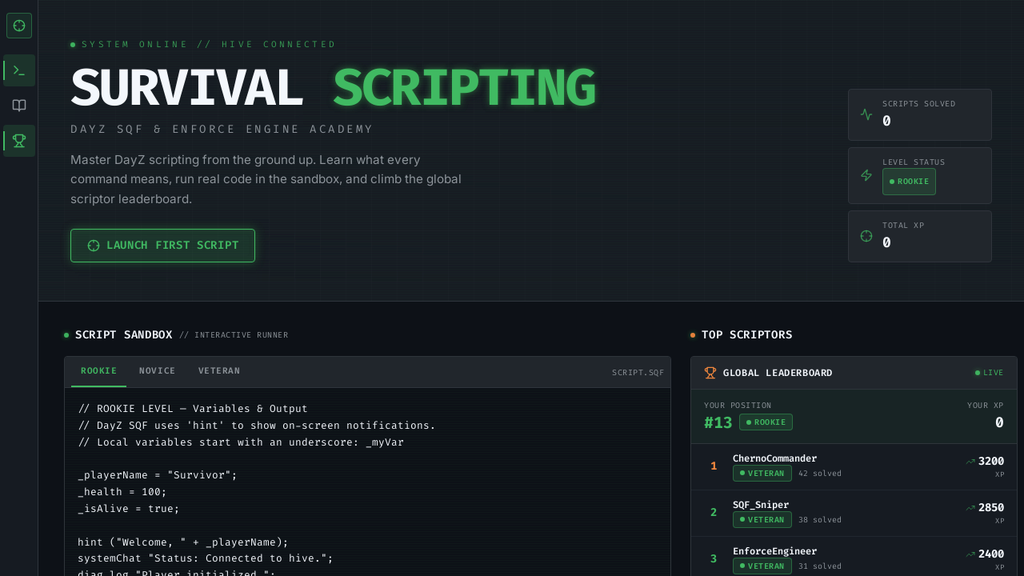Select the ROOKIE sandbox tab
1024x576 pixels.
click(98, 371)
